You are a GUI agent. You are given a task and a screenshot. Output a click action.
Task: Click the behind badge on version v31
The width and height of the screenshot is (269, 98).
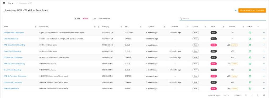(234, 45)
